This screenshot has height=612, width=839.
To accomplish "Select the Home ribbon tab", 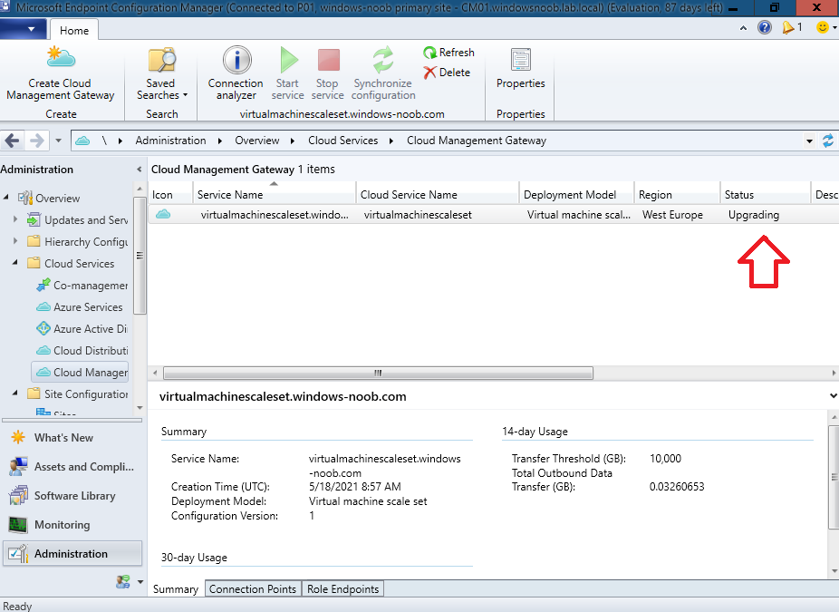I will tap(73, 31).
